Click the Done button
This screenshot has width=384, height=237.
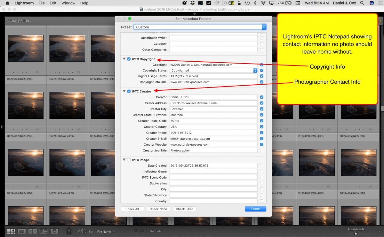pyautogui.click(x=255, y=209)
